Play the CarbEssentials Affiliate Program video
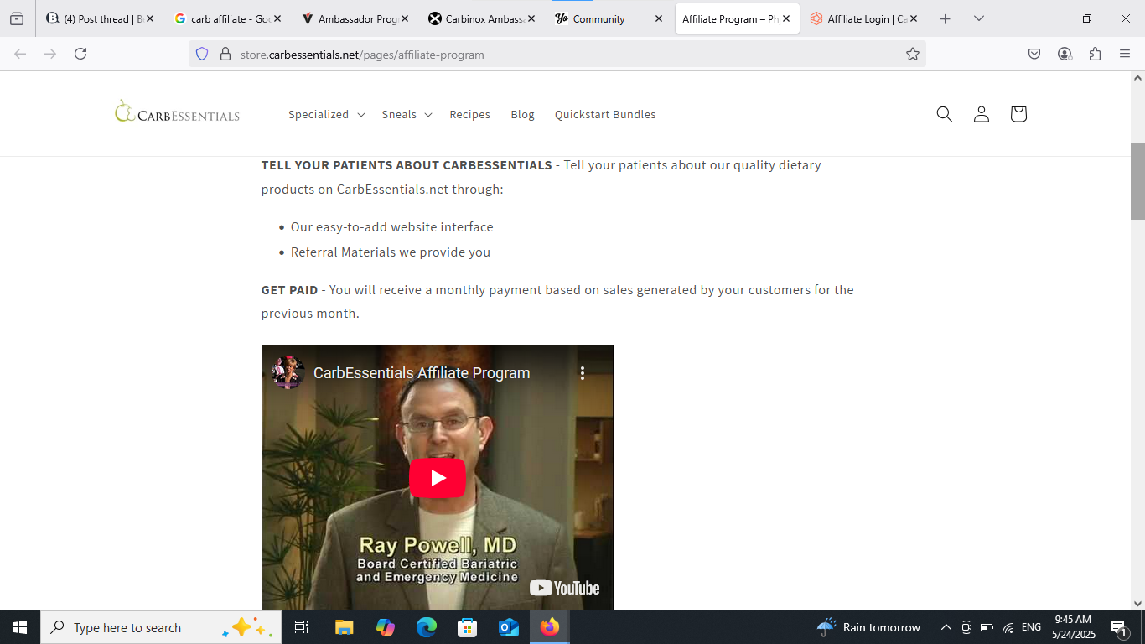The height and width of the screenshot is (644, 1145). tap(438, 478)
